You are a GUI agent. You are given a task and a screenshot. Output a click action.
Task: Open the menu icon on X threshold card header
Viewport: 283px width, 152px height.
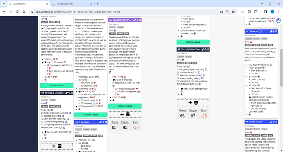pos(106,122)
